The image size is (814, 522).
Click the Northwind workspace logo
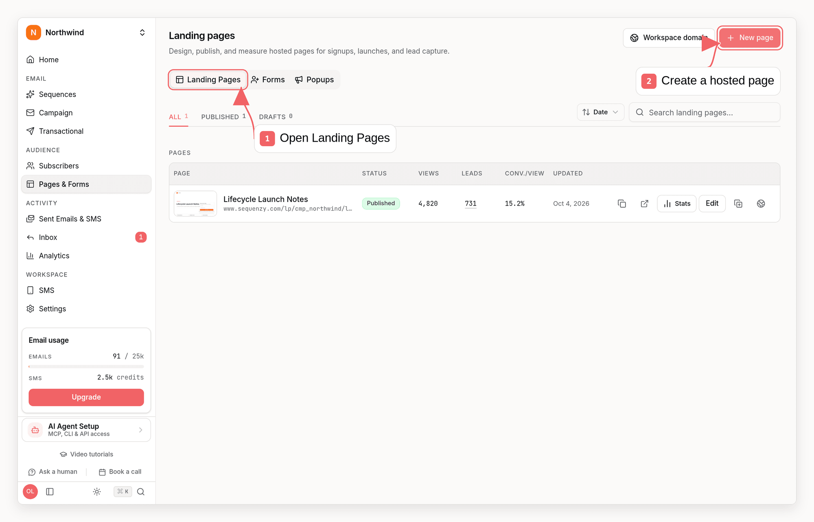[33, 33]
